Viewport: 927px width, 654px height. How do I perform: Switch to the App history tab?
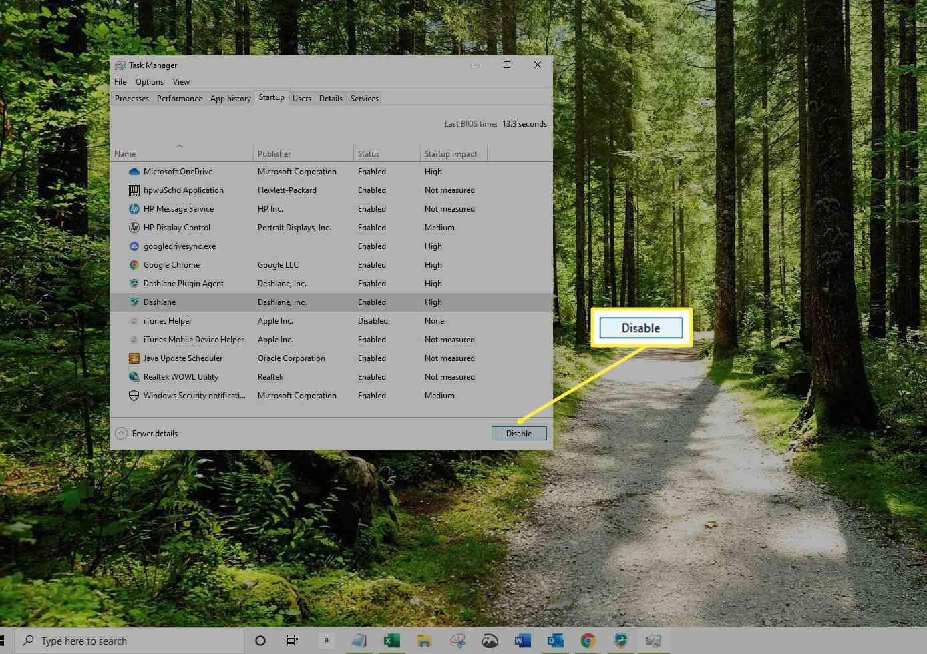click(x=230, y=99)
